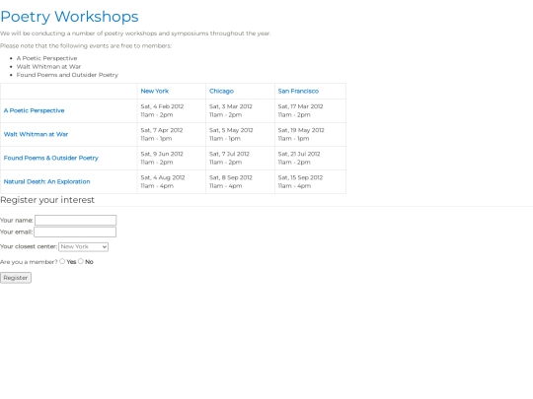Open Found Poems & Outsider Poetry link
Image resolution: width=533 pixels, height=399 pixels.
pos(51,158)
